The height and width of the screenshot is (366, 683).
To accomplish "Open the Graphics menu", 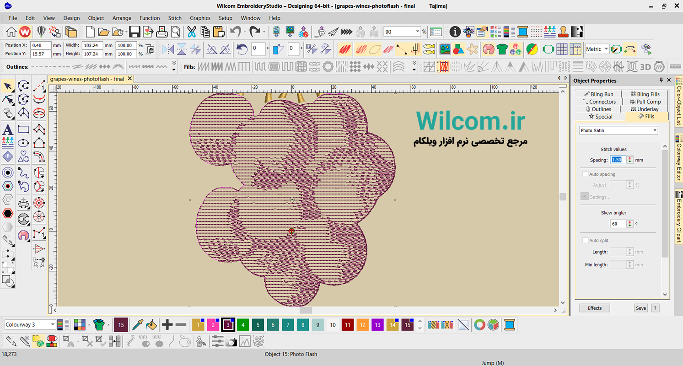I will [200, 18].
